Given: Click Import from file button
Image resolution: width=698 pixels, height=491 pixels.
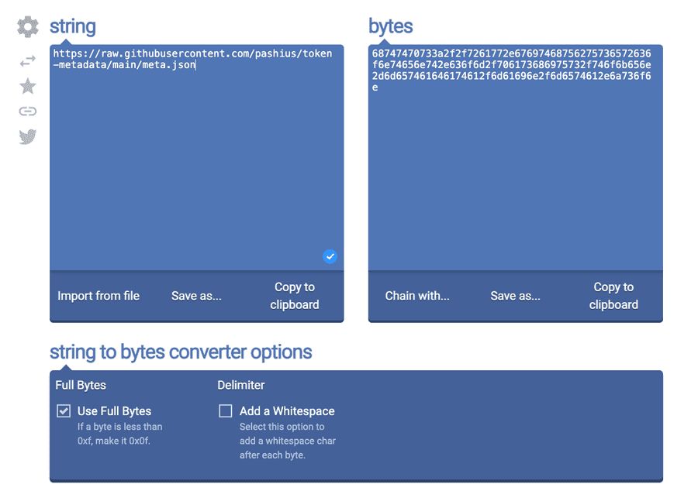Looking at the screenshot, I should 98,296.
